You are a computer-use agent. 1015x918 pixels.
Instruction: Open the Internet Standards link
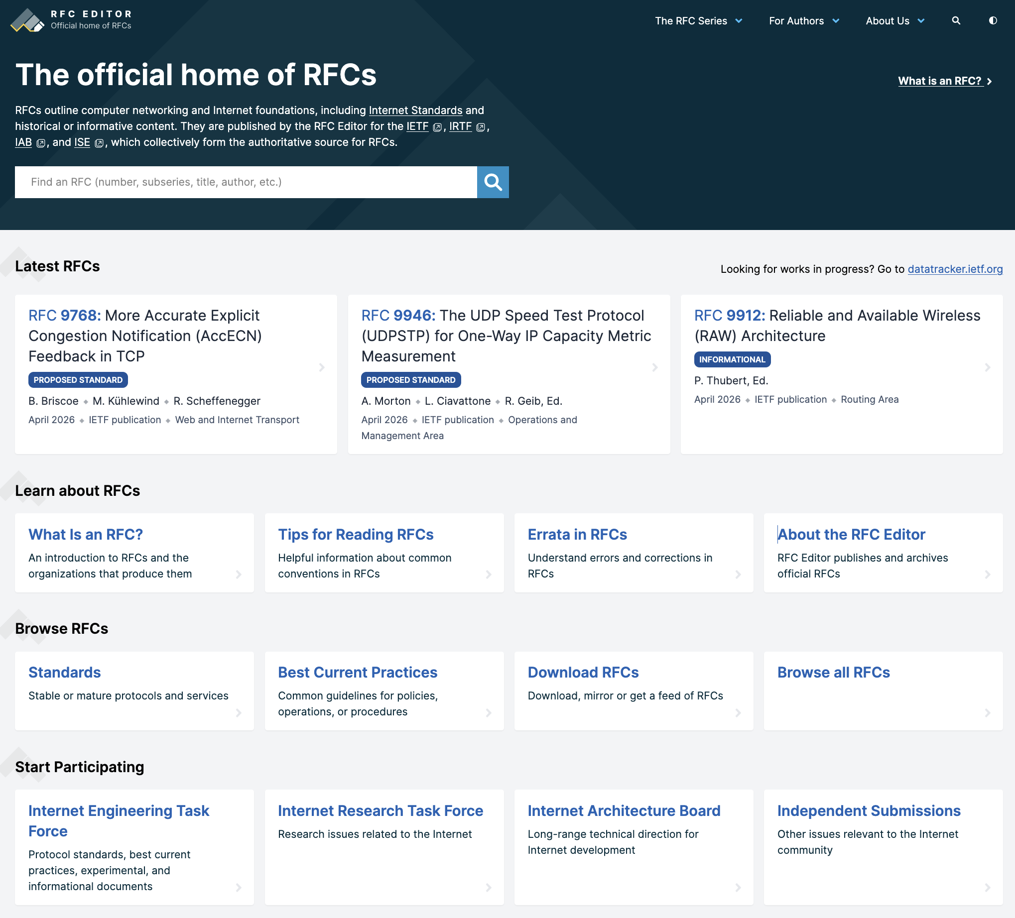tap(415, 110)
